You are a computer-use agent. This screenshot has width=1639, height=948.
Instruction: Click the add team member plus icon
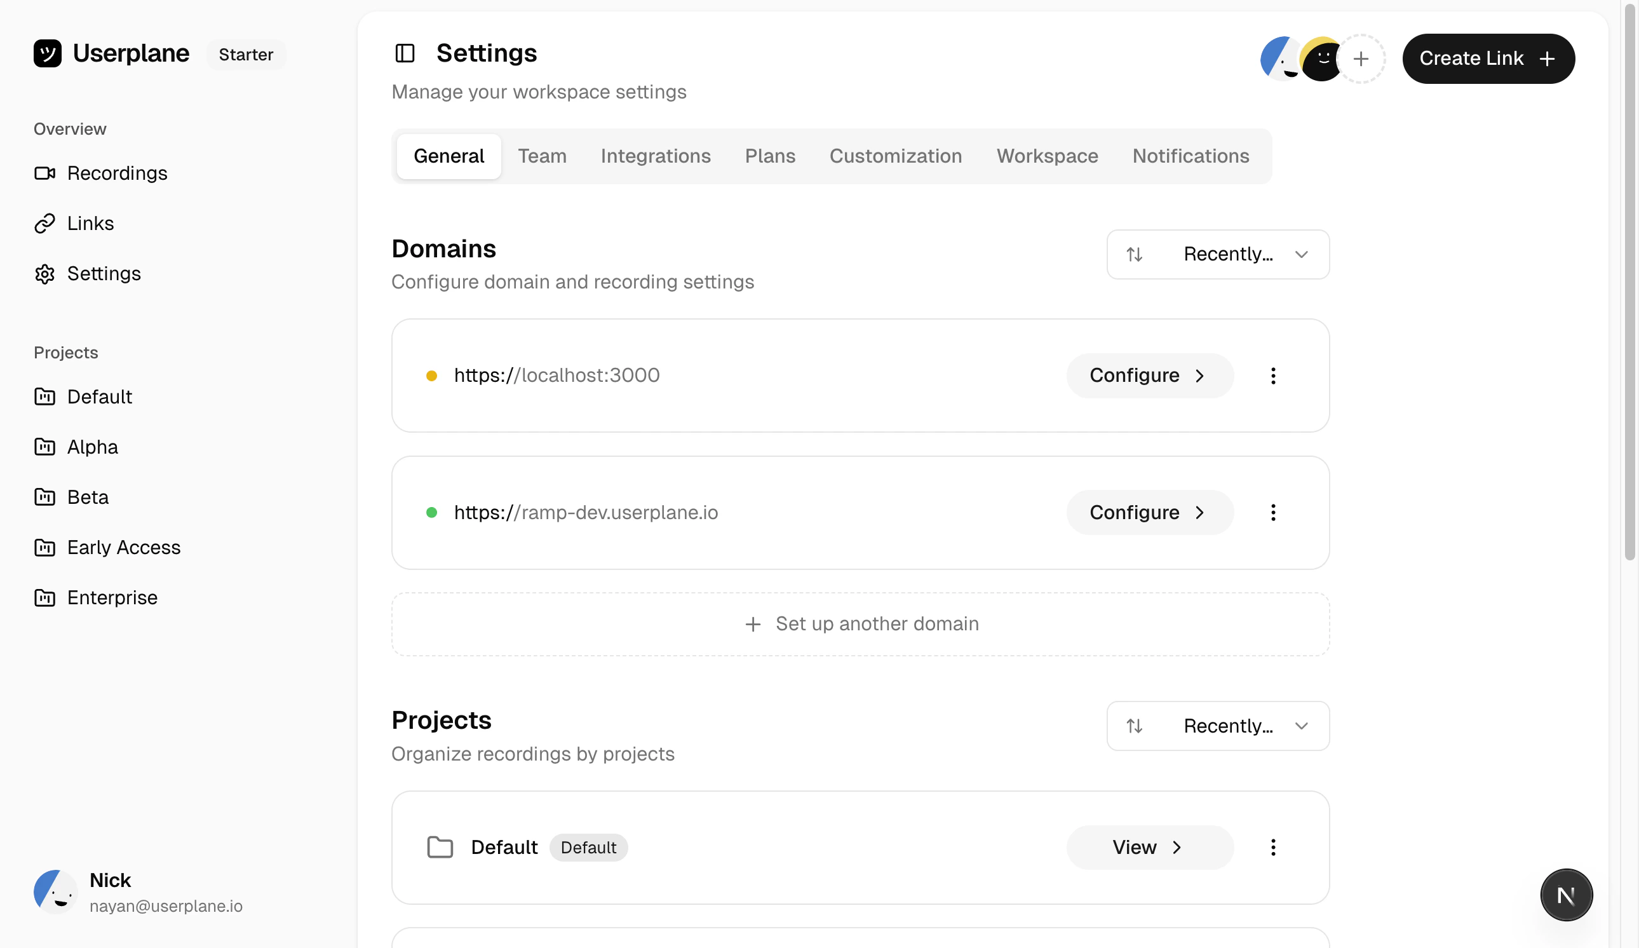pyautogui.click(x=1360, y=59)
